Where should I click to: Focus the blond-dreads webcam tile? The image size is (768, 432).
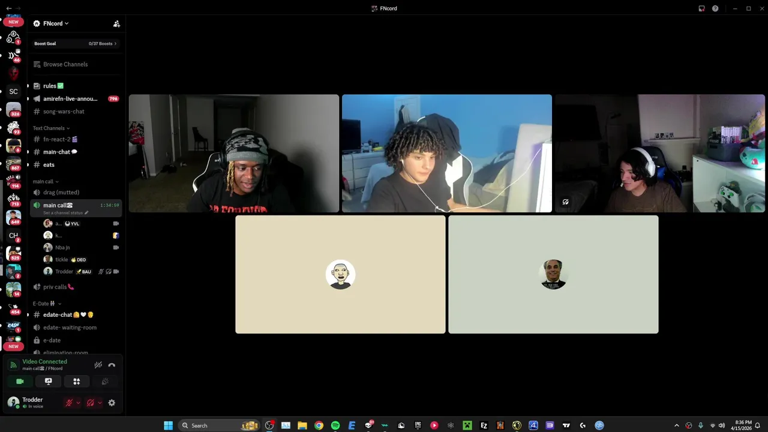point(234,154)
